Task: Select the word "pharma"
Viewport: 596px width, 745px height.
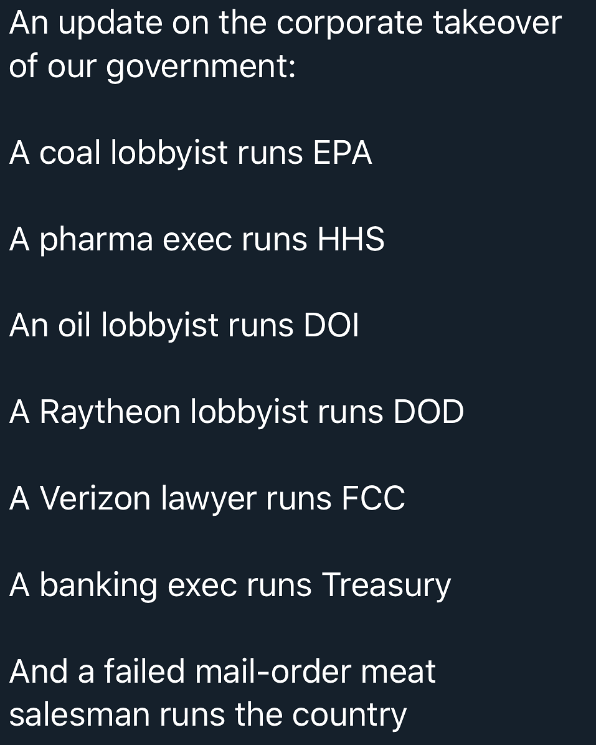Action: [x=97, y=240]
